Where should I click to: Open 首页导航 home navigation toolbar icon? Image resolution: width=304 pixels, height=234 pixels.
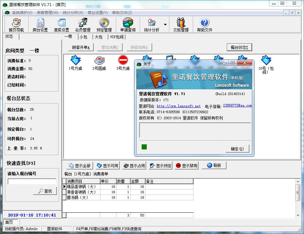tap(16, 25)
